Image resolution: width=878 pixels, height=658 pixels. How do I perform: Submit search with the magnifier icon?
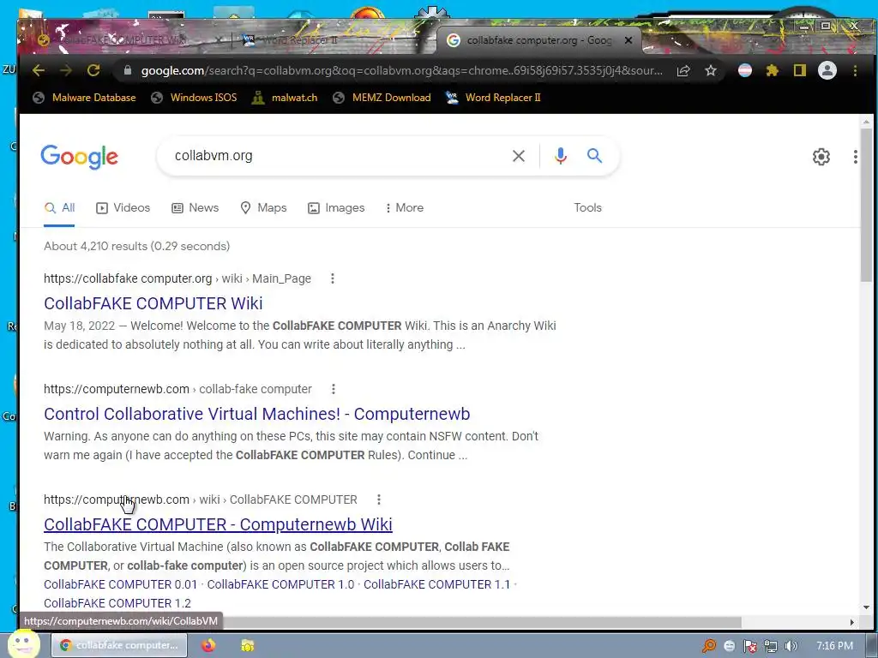point(595,156)
